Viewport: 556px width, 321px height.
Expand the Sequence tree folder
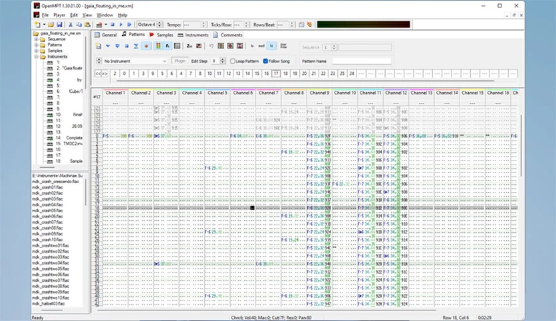point(36,39)
